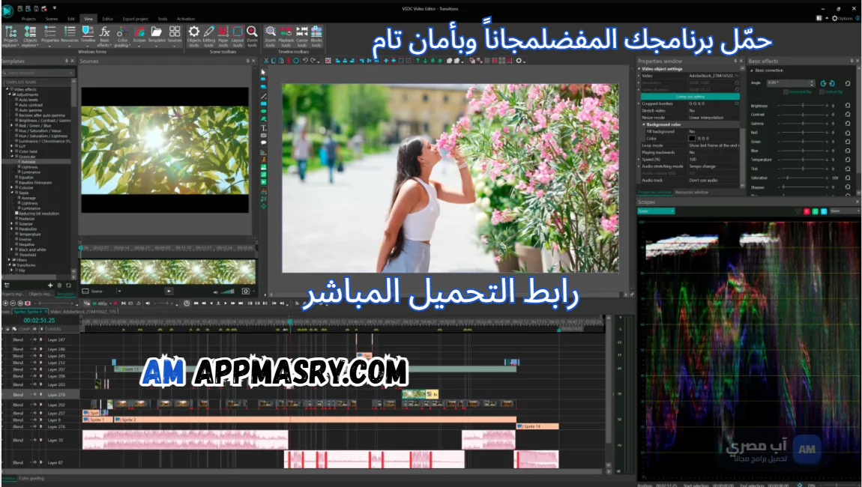Click the timeline Zoom tools icon
This screenshot has width=862, height=487.
(270, 36)
